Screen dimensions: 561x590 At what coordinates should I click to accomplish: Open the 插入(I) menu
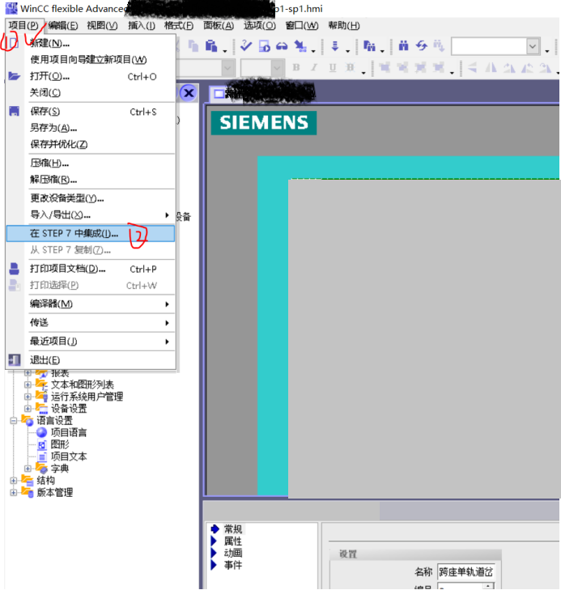tap(142, 26)
